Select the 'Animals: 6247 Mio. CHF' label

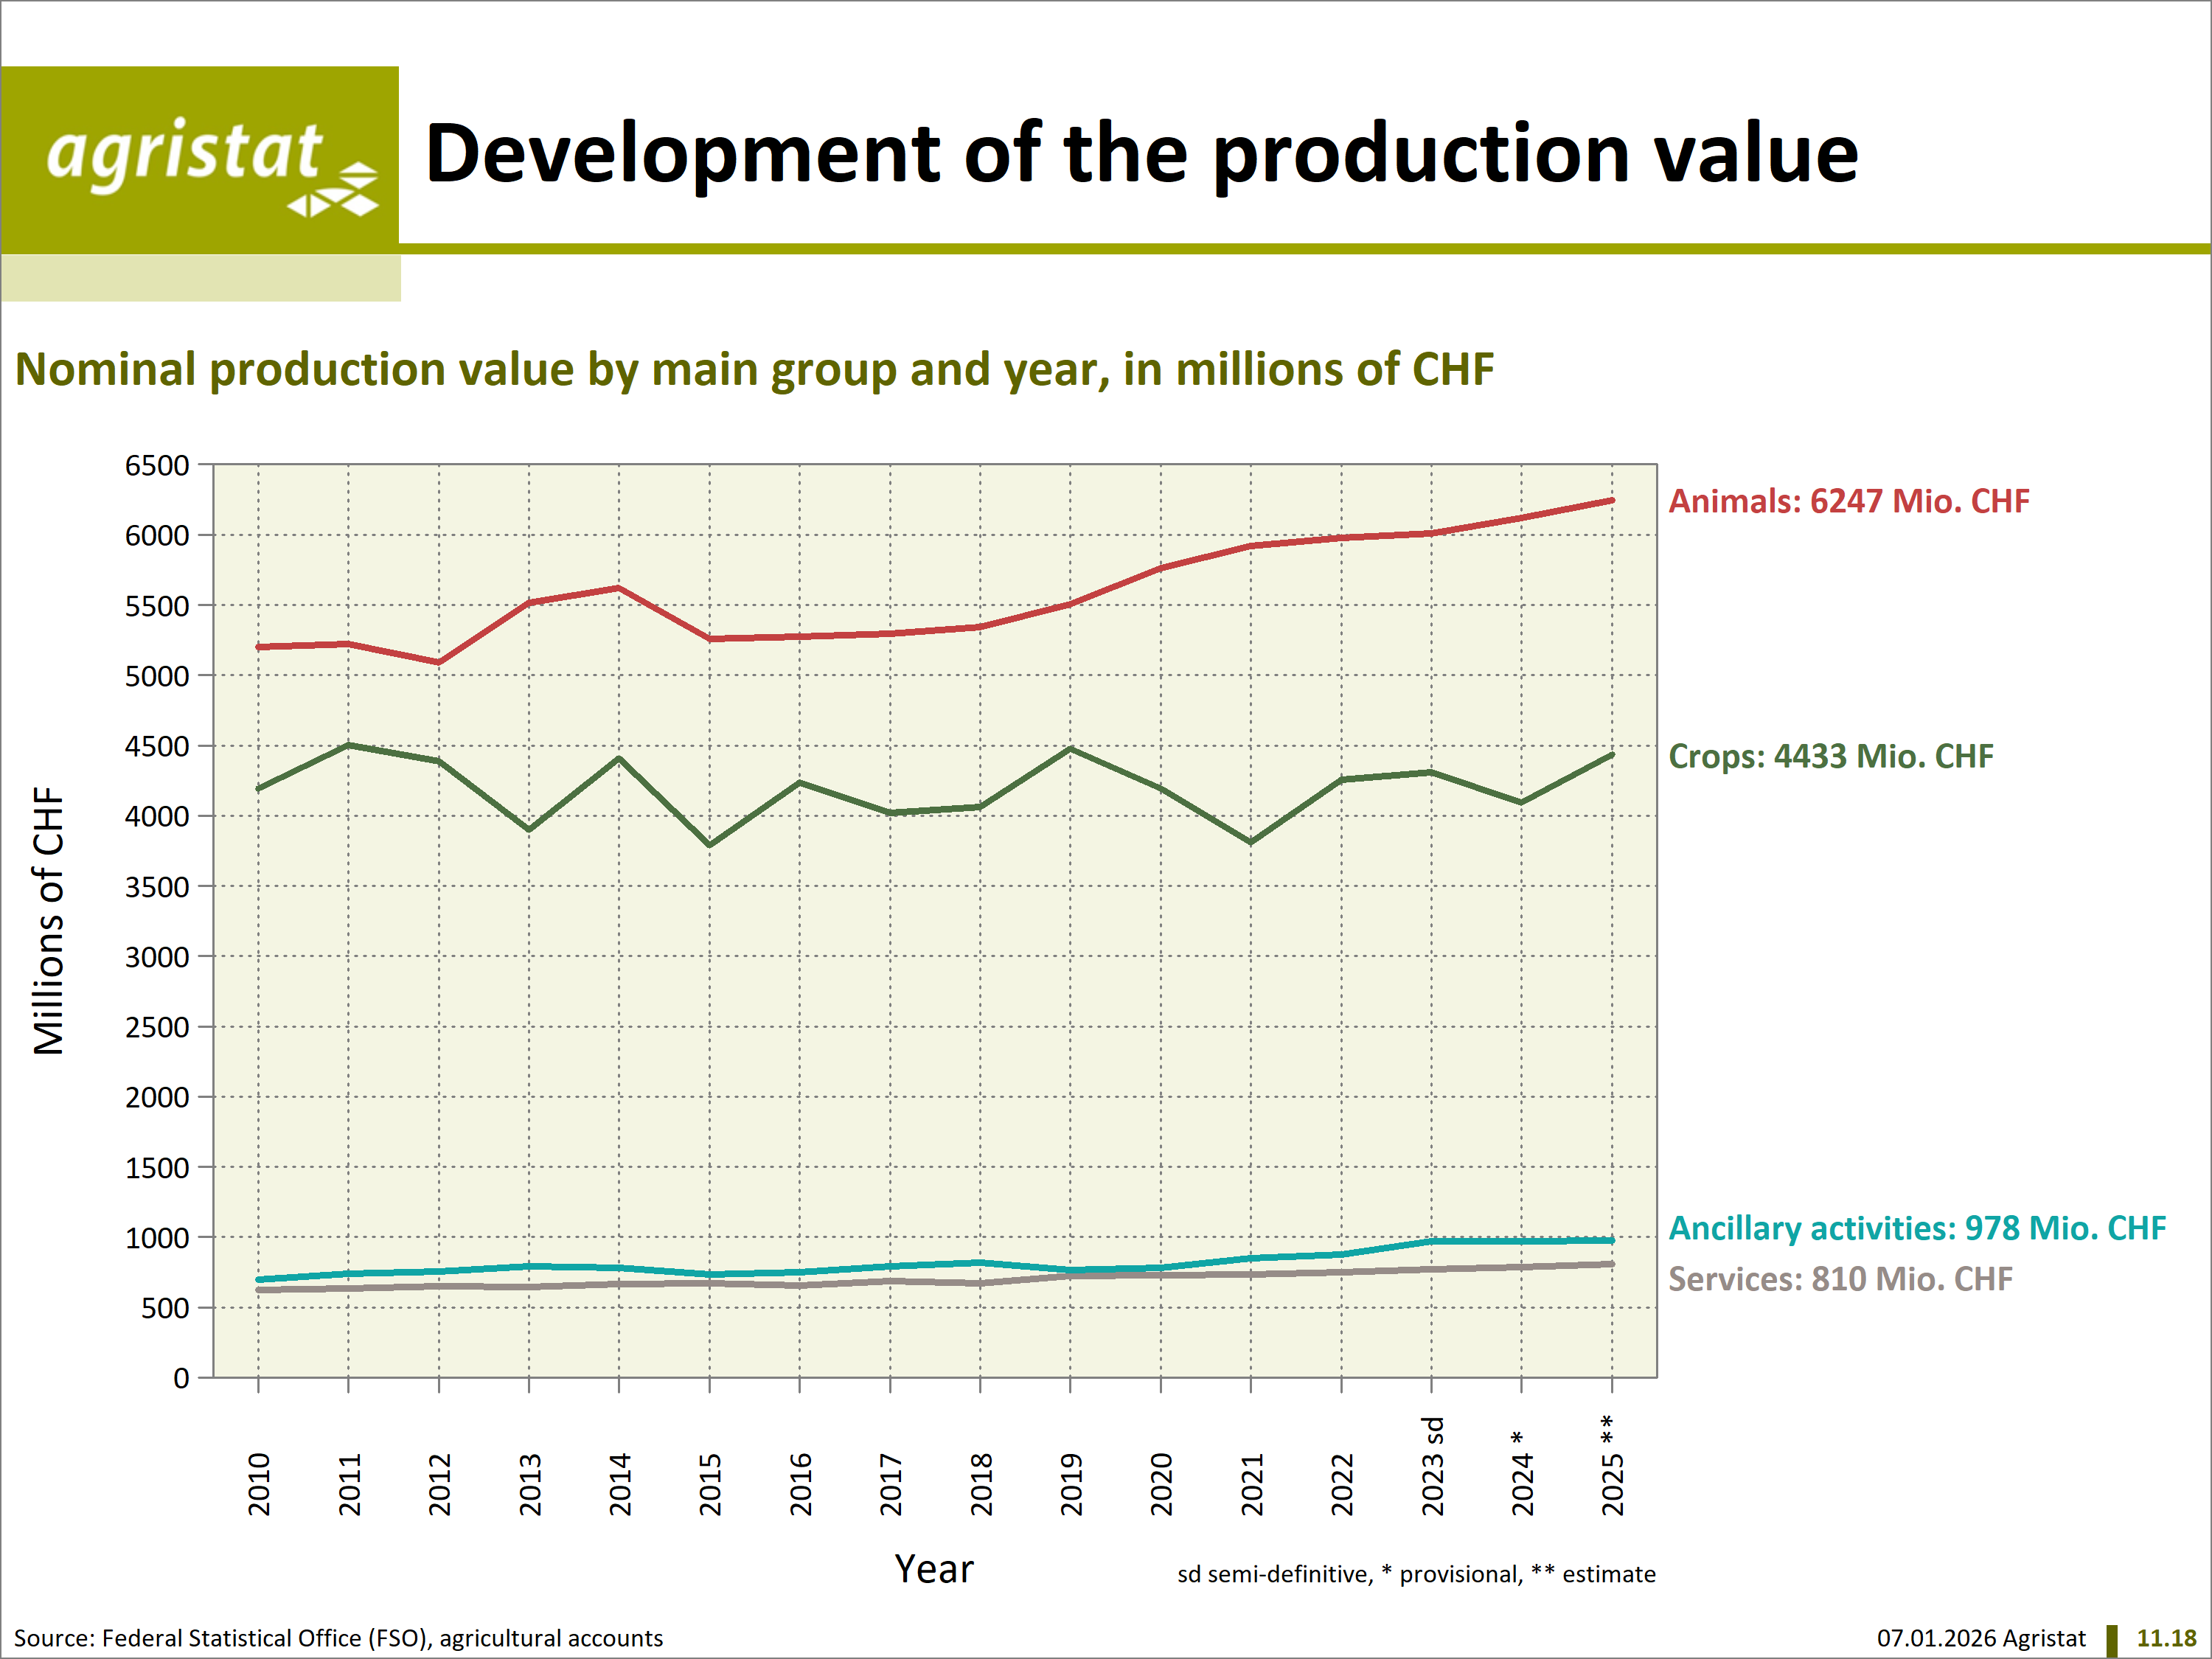(1848, 501)
